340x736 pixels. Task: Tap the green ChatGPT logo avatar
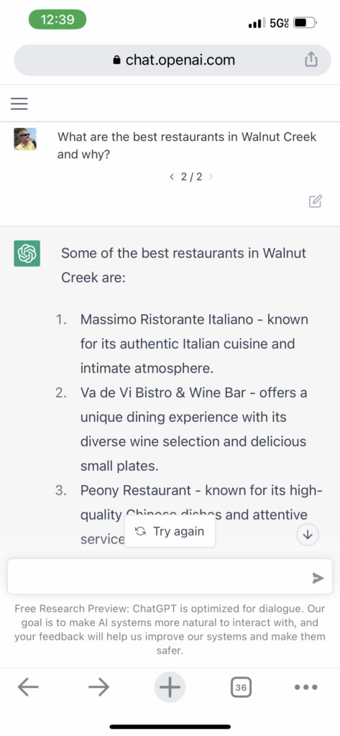(27, 254)
